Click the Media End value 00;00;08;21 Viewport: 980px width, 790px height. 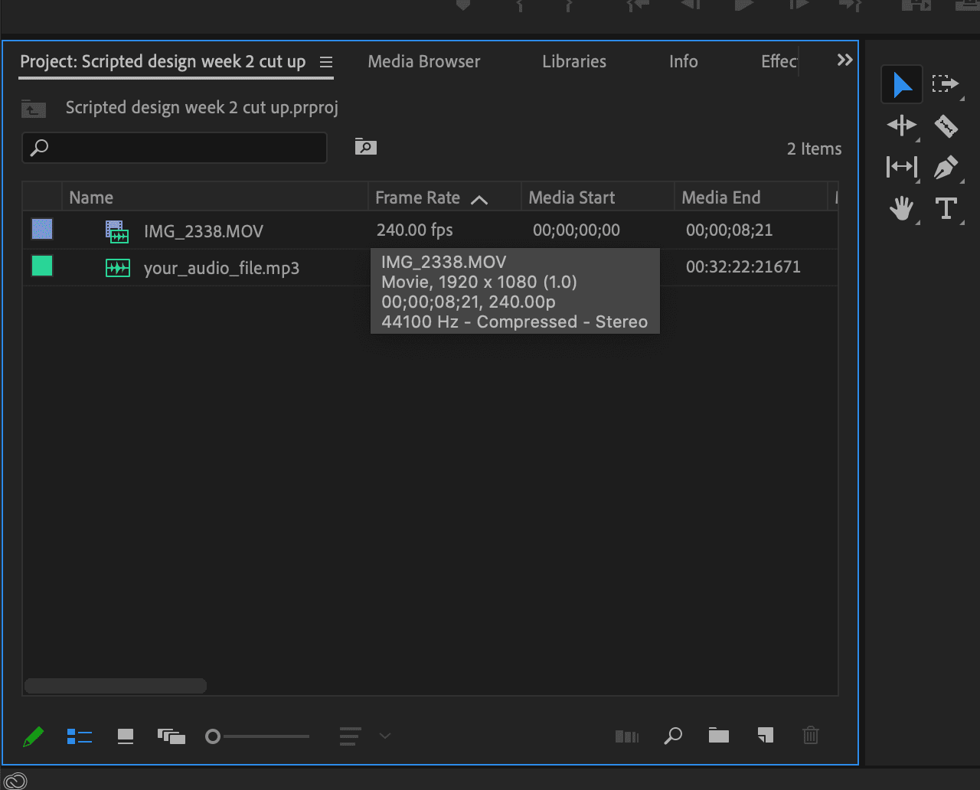coord(730,230)
